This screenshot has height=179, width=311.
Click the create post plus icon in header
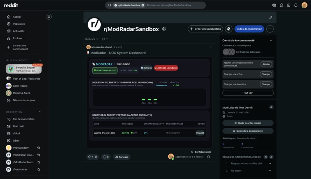tap(289, 5)
